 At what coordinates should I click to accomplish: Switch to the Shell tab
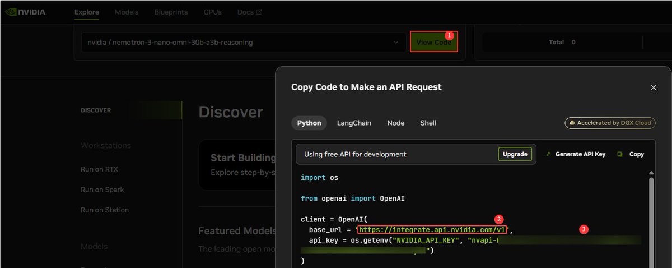(x=428, y=123)
